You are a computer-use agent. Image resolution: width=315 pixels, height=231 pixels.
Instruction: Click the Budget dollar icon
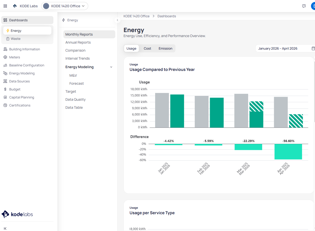(5, 89)
